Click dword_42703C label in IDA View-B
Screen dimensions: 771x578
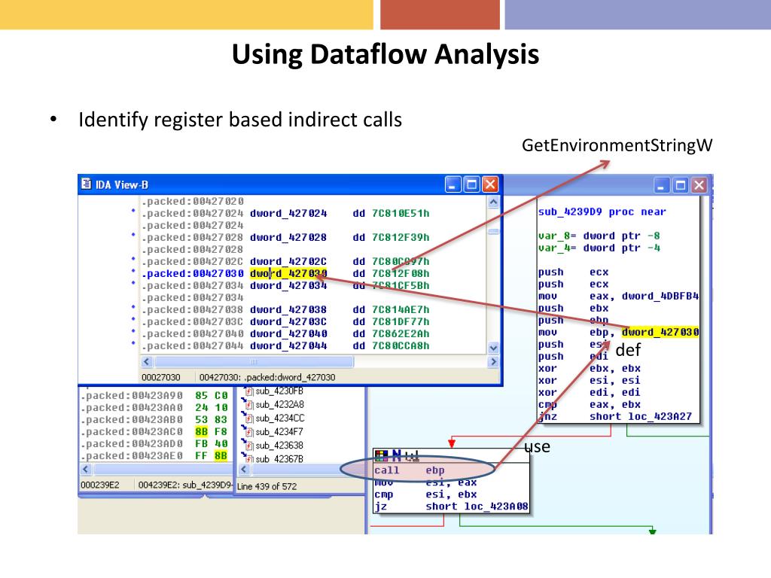pyautogui.click(x=288, y=322)
